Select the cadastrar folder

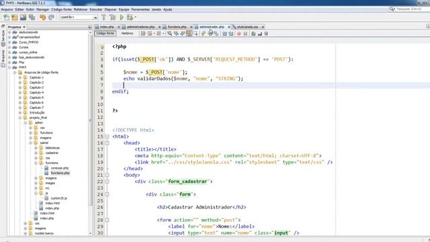pyautogui.click(x=52, y=153)
